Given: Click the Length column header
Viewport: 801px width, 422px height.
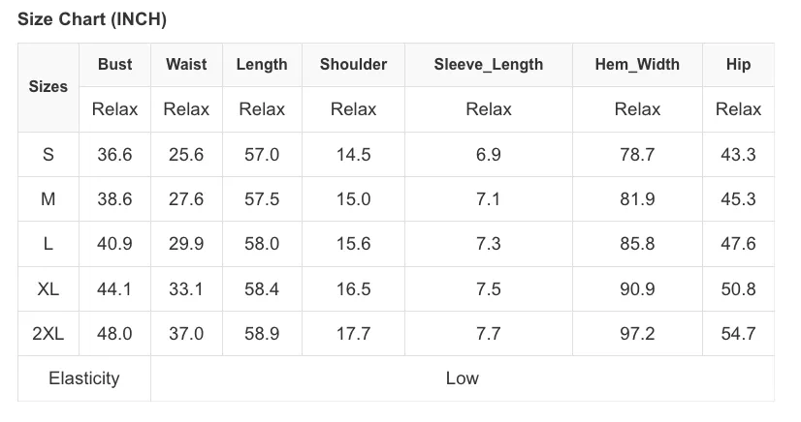Looking at the screenshot, I should tap(262, 65).
